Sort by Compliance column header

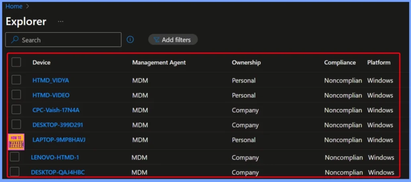340,62
